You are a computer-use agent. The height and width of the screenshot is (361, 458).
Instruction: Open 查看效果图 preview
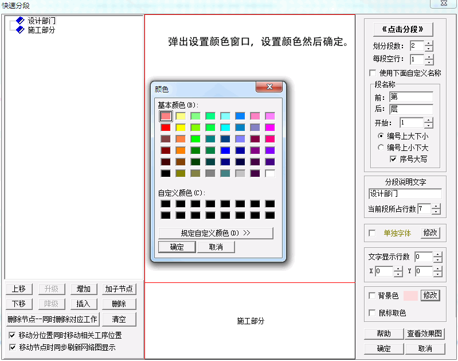coord(425,334)
